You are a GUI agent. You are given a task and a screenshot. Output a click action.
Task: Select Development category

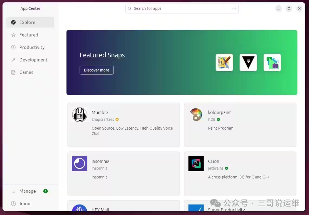(30, 60)
